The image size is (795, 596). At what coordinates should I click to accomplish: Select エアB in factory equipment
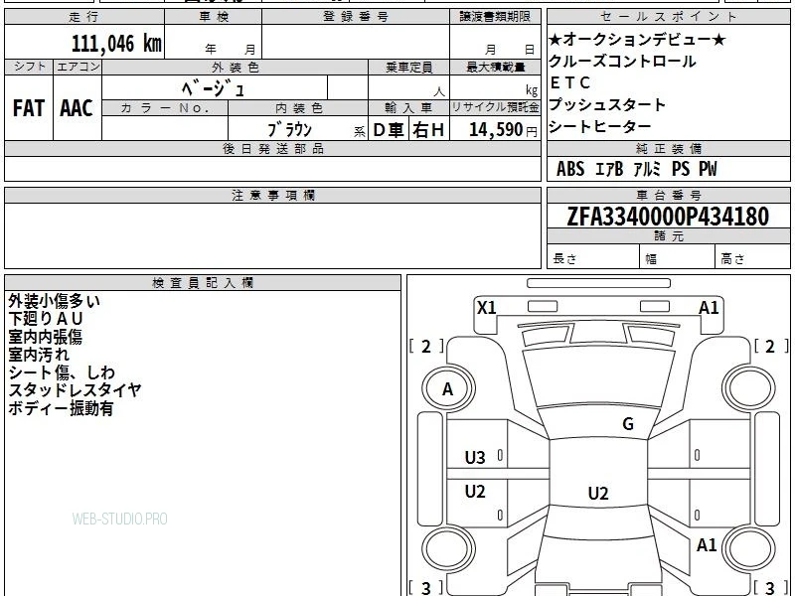point(608,169)
